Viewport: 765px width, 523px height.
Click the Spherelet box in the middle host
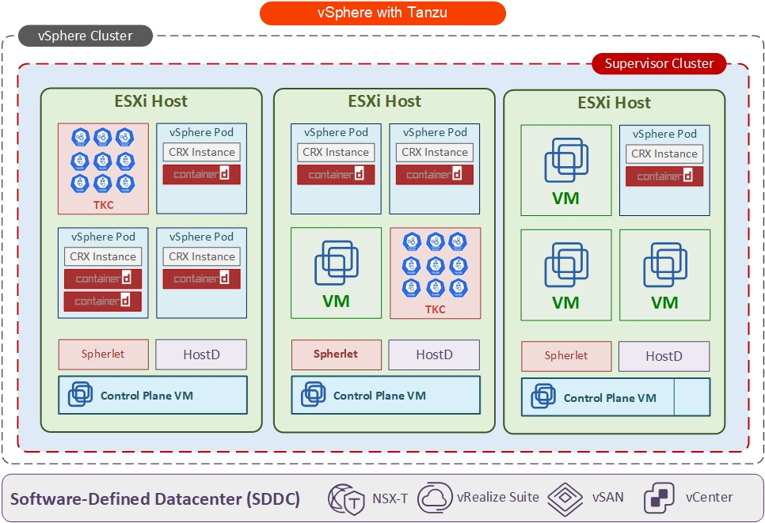336,354
